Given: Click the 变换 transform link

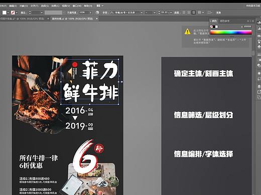Looking at the screenshot, I should 218,12.
